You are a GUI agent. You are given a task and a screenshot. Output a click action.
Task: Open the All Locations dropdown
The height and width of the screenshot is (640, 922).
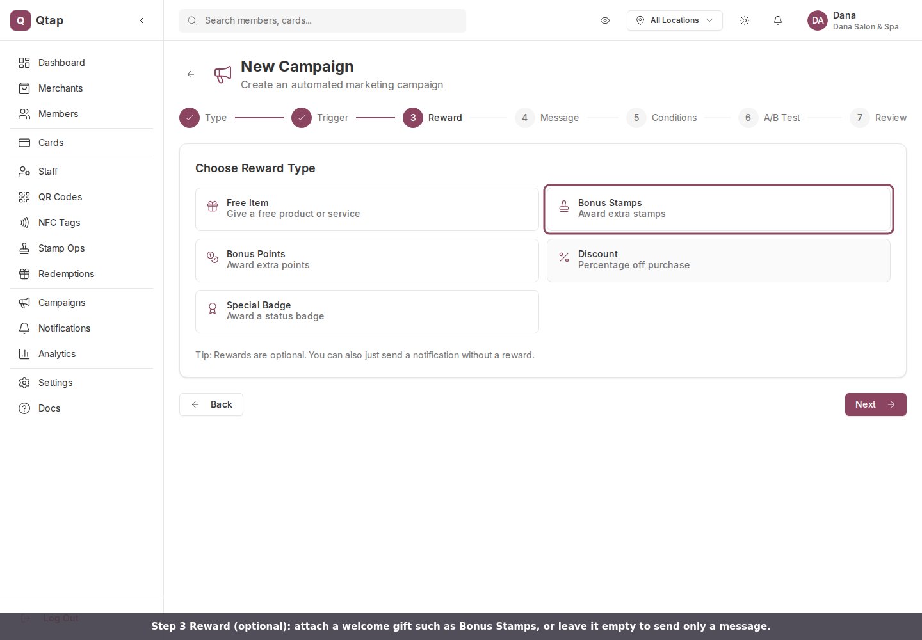tap(675, 20)
